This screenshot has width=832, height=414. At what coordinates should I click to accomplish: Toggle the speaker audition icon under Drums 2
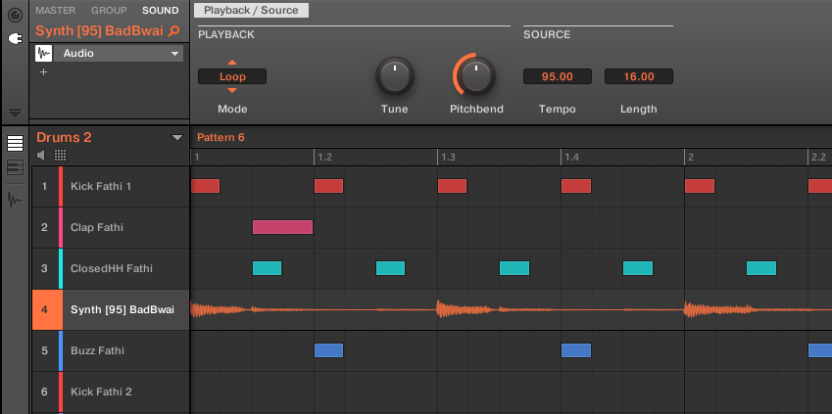41,156
